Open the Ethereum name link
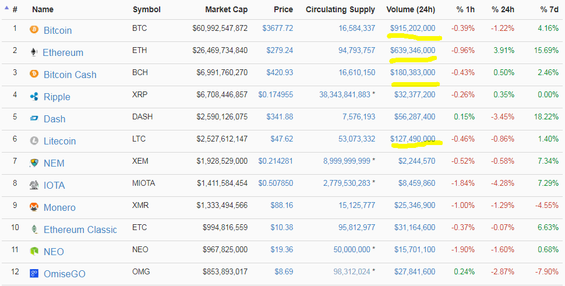 (63, 52)
